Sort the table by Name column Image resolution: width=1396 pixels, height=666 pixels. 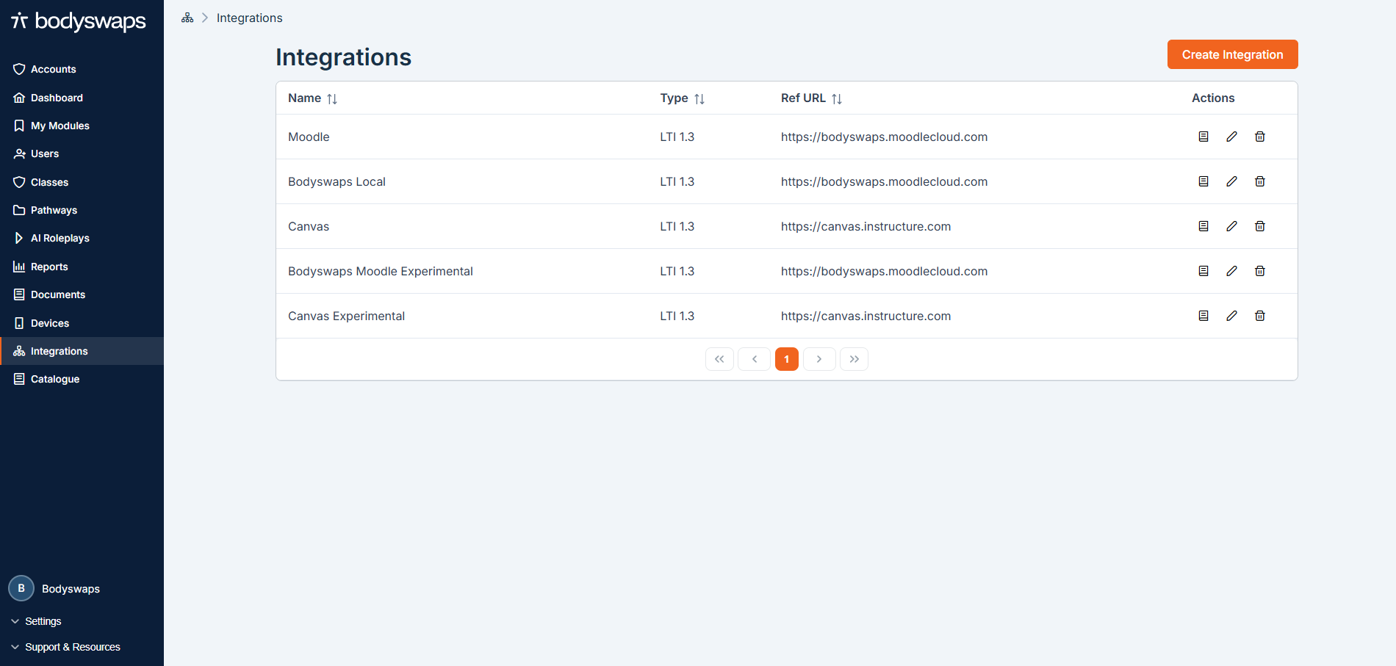[x=332, y=98]
